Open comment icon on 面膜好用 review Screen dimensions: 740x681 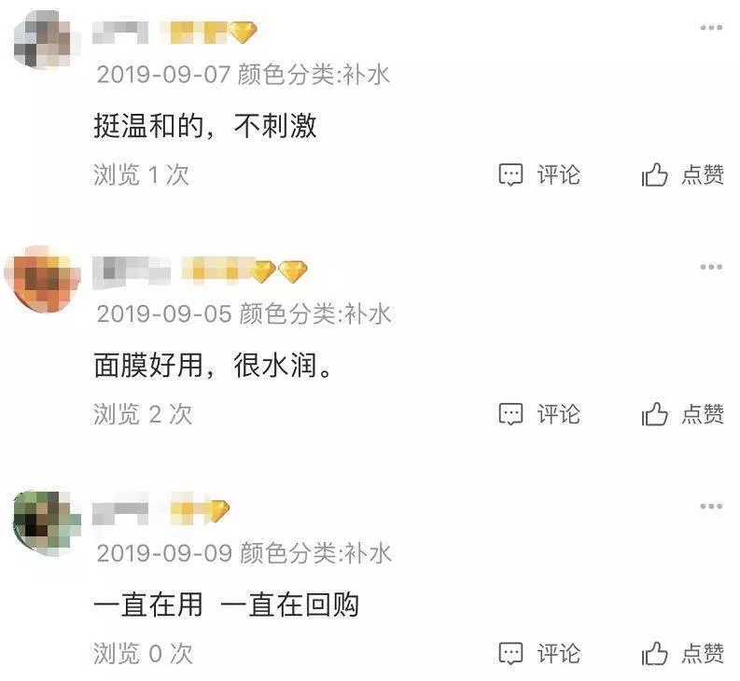click(x=510, y=414)
